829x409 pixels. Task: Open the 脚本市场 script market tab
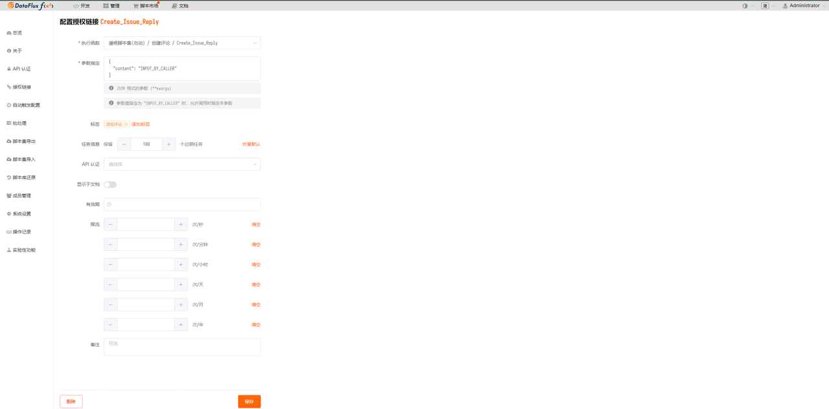pos(146,6)
